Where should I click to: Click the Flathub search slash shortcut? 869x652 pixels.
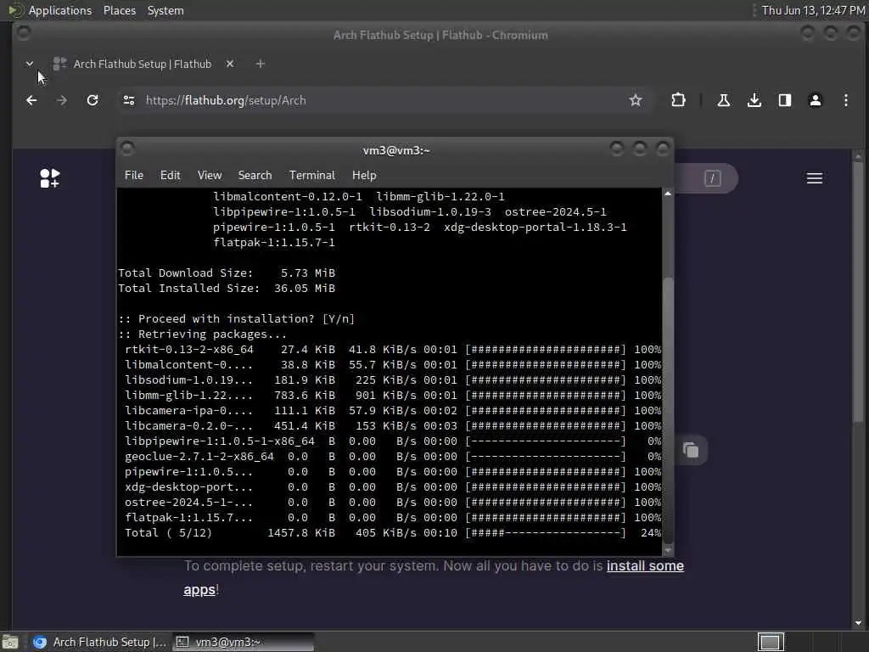click(712, 178)
